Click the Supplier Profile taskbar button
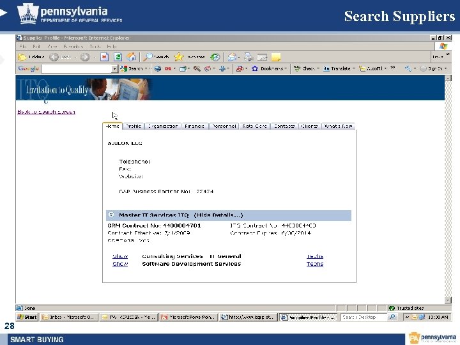This screenshot has width=460, height=345. click(308, 317)
